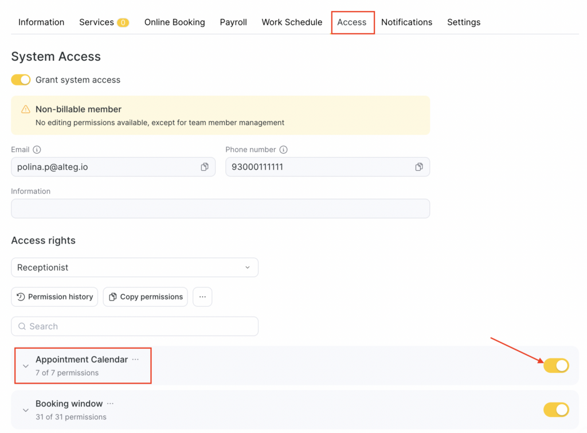Click the permissions Search field
Screen dimensions: 587x433
(135, 326)
